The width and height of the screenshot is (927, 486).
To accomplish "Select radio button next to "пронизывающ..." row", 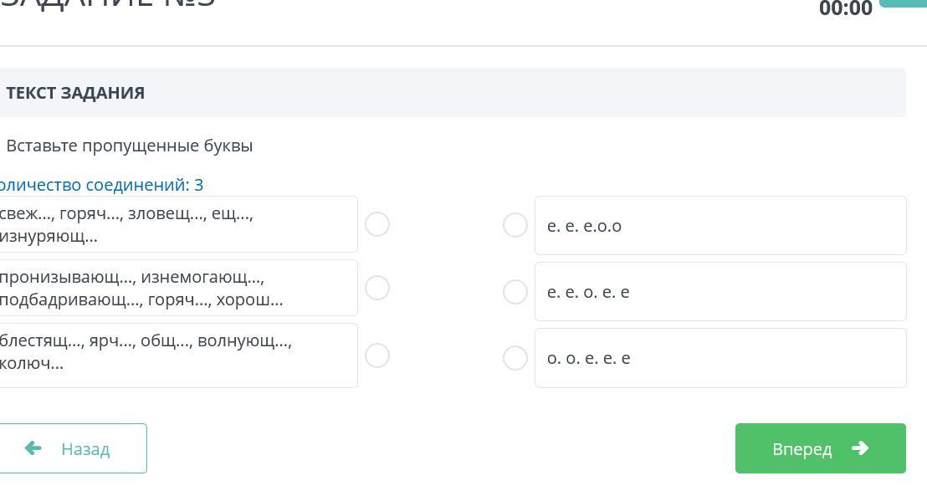I will pos(377,288).
